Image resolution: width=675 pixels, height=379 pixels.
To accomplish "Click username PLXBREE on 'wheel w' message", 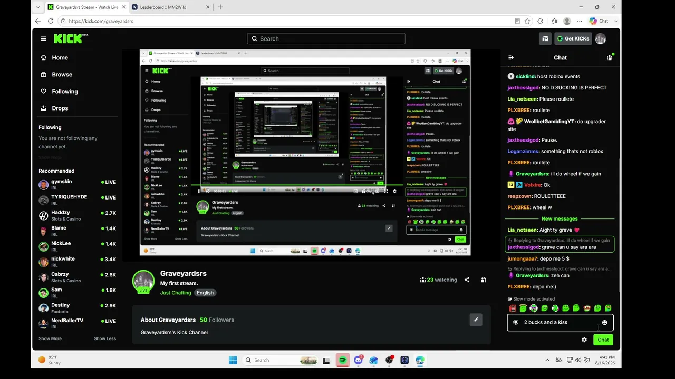I will pyautogui.click(x=519, y=207).
